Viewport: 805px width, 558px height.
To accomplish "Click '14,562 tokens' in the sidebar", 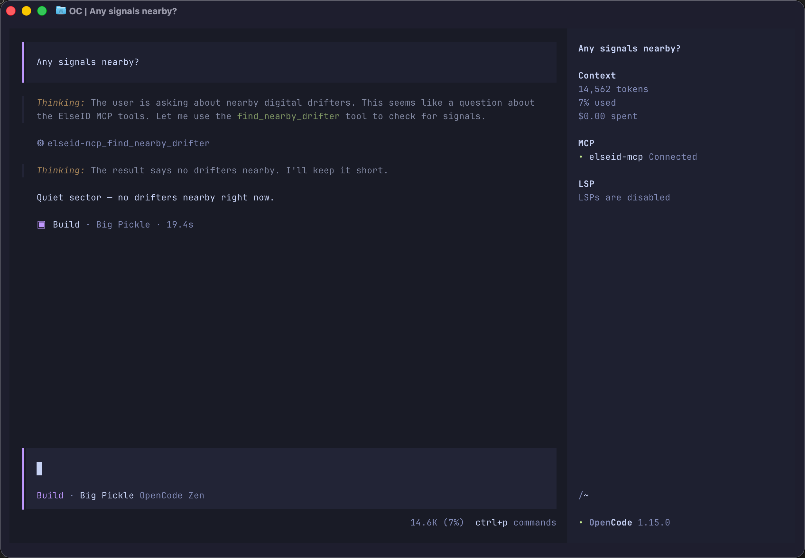I will tap(613, 89).
